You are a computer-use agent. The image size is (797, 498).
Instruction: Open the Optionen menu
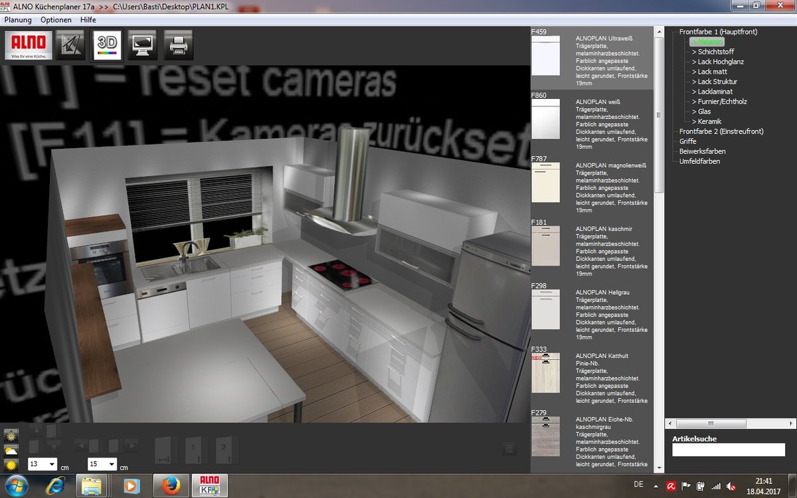point(56,20)
